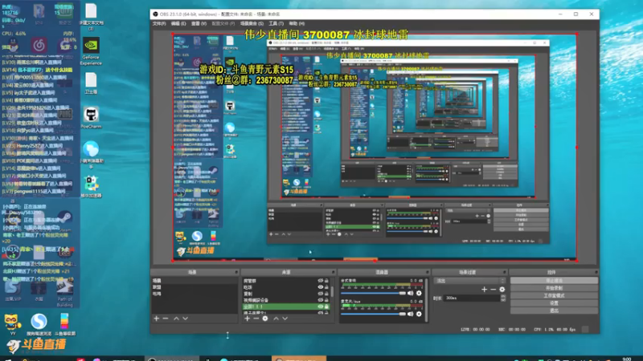Open the YY desktop icon
This screenshot has width=643, height=361.
point(12,326)
